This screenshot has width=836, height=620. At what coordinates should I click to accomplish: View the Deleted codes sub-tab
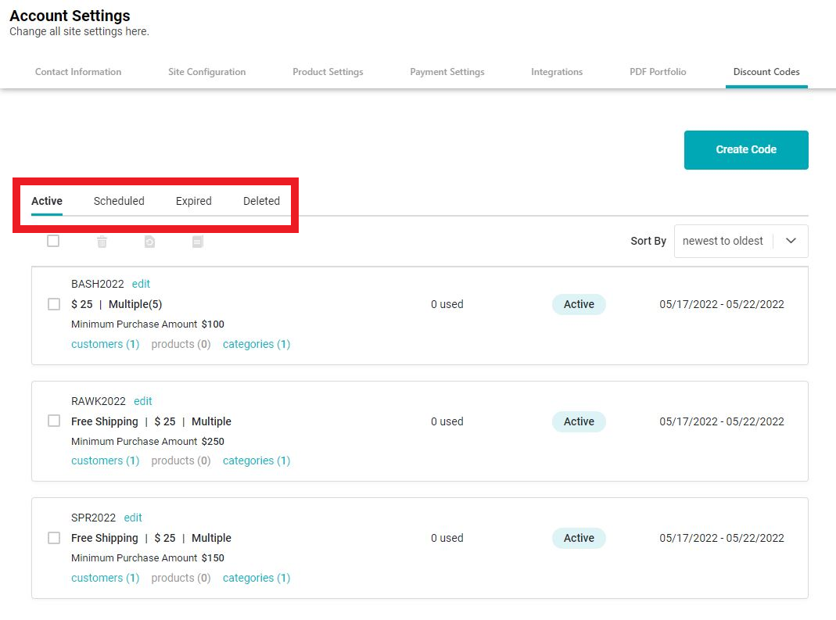tap(261, 201)
